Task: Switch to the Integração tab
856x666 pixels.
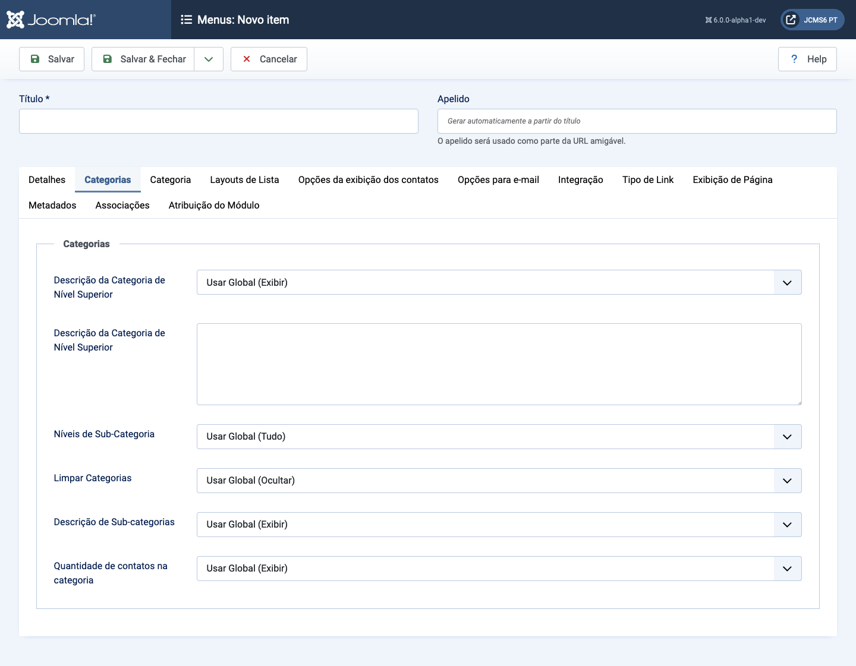Action: point(581,179)
